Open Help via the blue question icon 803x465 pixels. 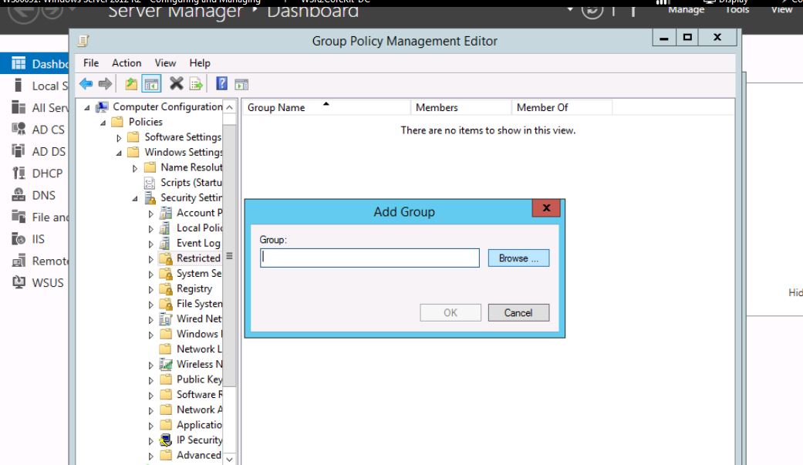221,83
